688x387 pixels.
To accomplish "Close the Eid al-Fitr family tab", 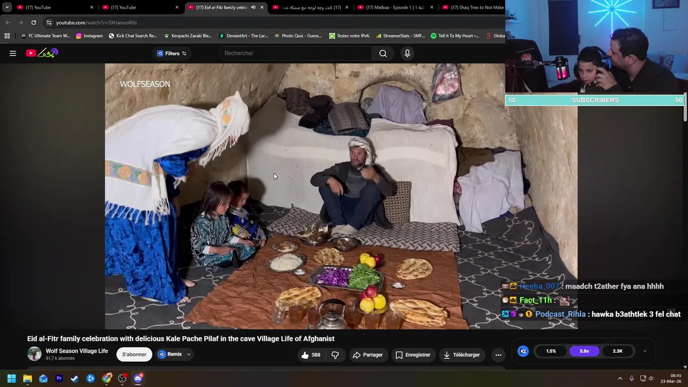I will (262, 8).
